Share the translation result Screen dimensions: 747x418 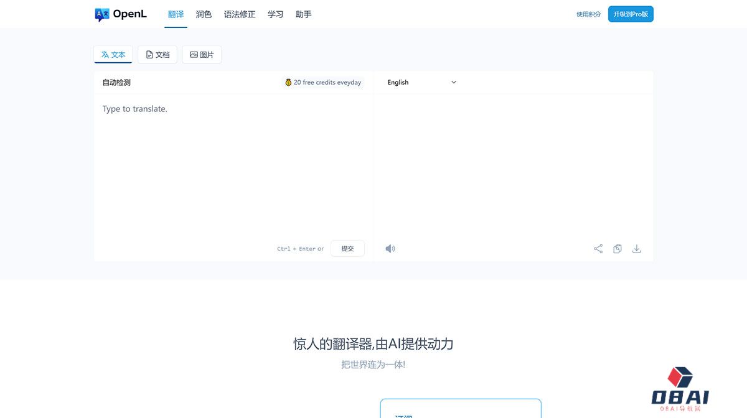tap(598, 249)
